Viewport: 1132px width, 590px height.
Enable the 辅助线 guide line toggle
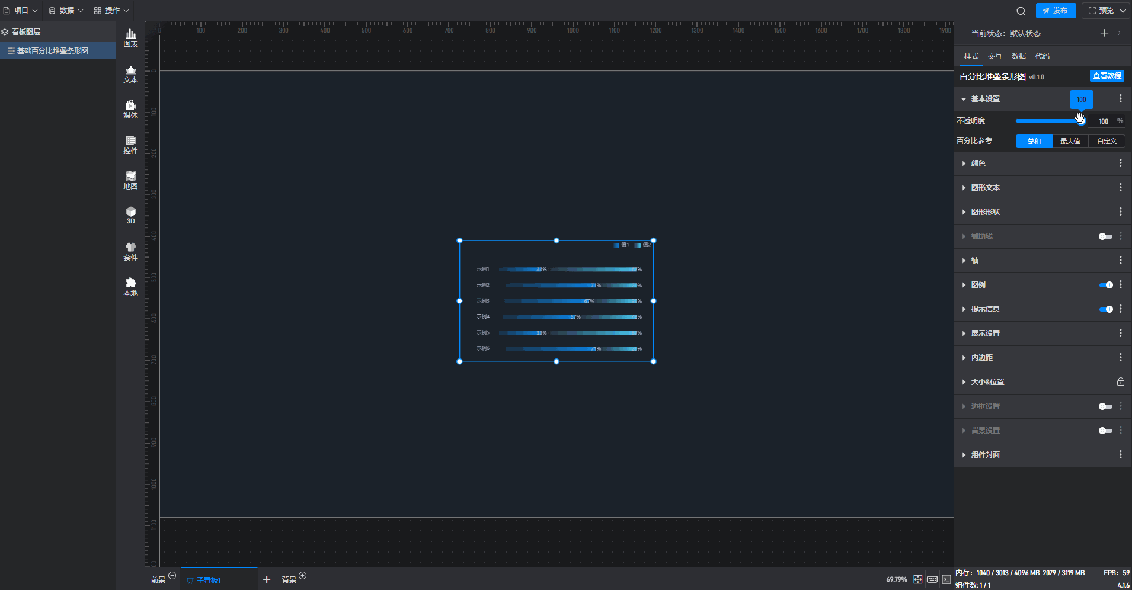coord(1105,236)
